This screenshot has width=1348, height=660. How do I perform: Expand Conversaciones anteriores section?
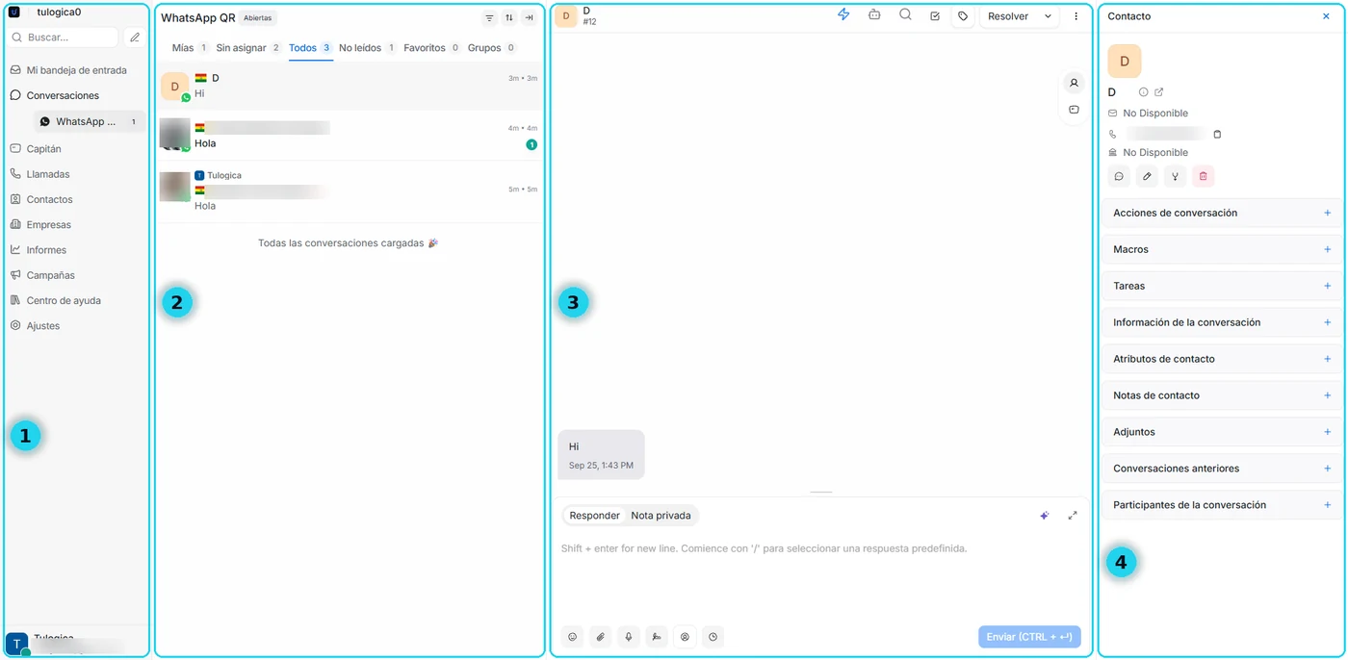click(x=1220, y=469)
